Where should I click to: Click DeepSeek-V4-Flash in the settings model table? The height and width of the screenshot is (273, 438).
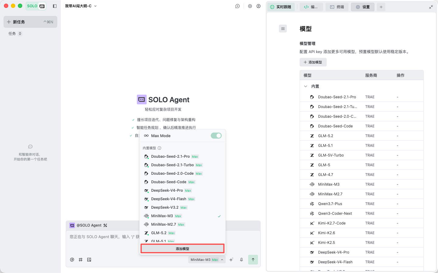(x=335, y=262)
